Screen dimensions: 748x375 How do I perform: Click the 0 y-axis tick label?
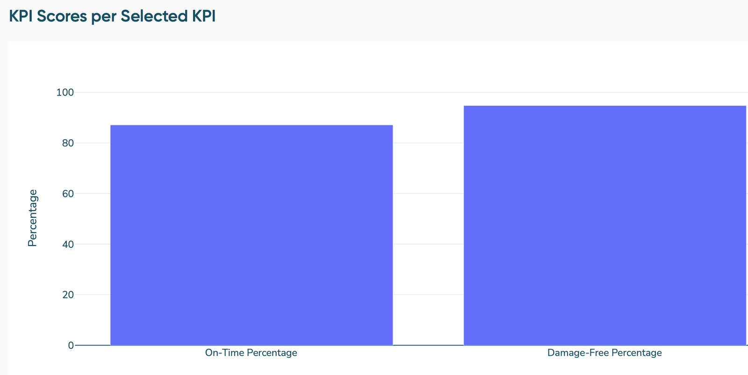71,345
